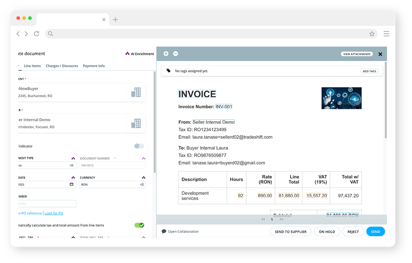
Task: Click the Send button
Action: [376, 232]
